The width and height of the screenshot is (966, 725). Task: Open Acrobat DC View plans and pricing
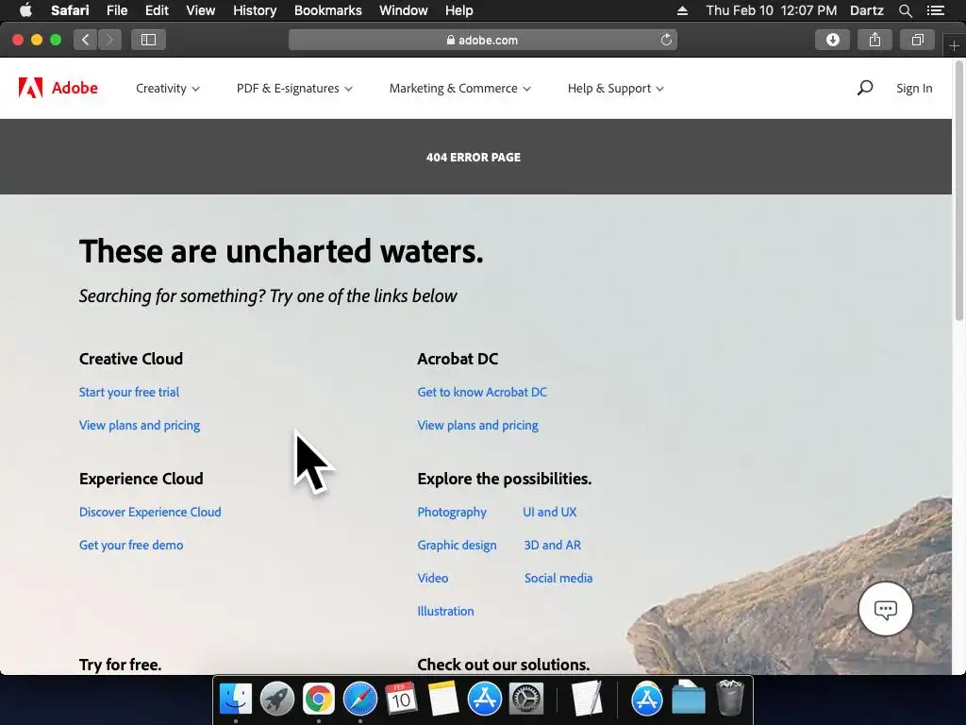[x=477, y=426]
